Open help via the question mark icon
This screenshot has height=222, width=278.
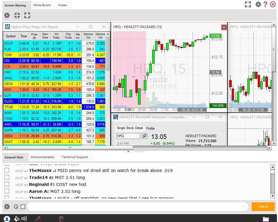pos(265,4)
